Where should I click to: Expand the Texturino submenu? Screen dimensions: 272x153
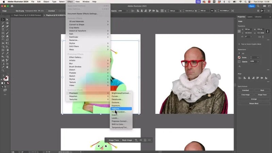[88, 99]
